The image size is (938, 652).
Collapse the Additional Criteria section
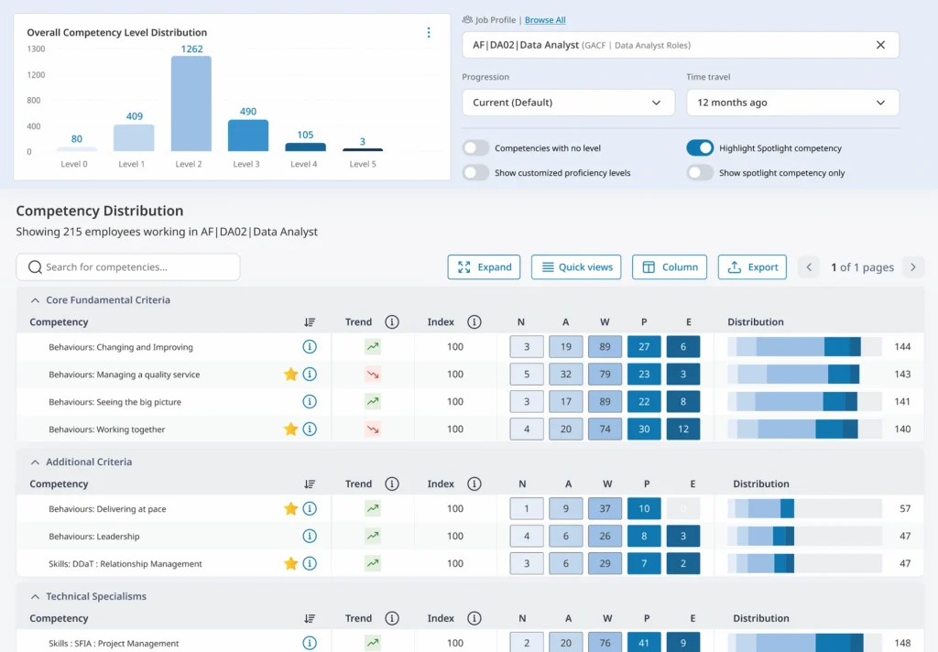pos(36,462)
